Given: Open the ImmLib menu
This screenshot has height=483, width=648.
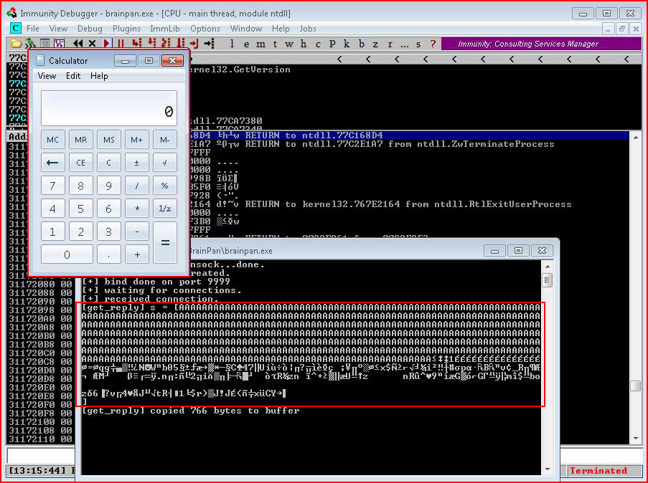Looking at the screenshot, I should 165,29.
